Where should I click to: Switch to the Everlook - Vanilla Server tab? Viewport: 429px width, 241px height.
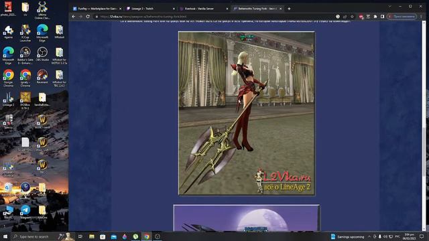click(203, 9)
